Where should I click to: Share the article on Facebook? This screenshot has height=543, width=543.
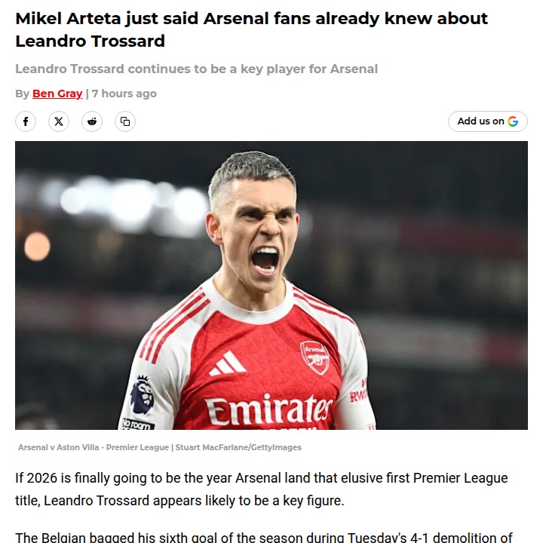pyautogui.click(x=26, y=121)
